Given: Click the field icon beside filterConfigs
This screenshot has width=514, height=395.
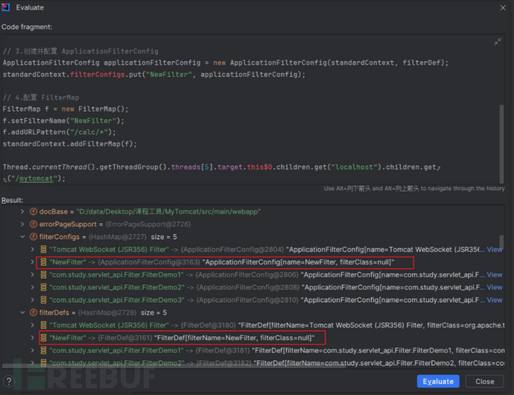Looking at the screenshot, I should pyautogui.click(x=32, y=237).
